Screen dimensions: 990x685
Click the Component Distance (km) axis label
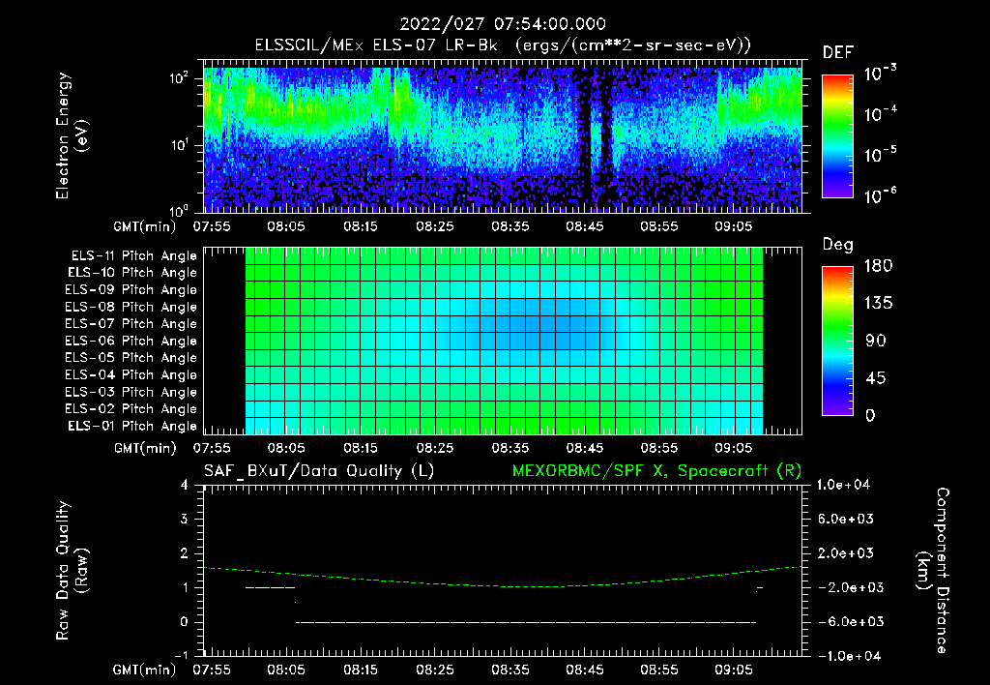933,571
